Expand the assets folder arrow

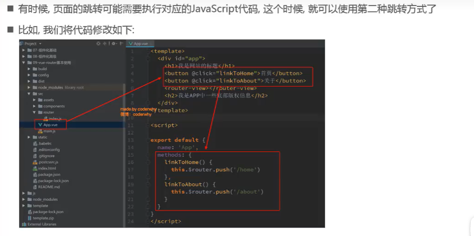(x=34, y=100)
